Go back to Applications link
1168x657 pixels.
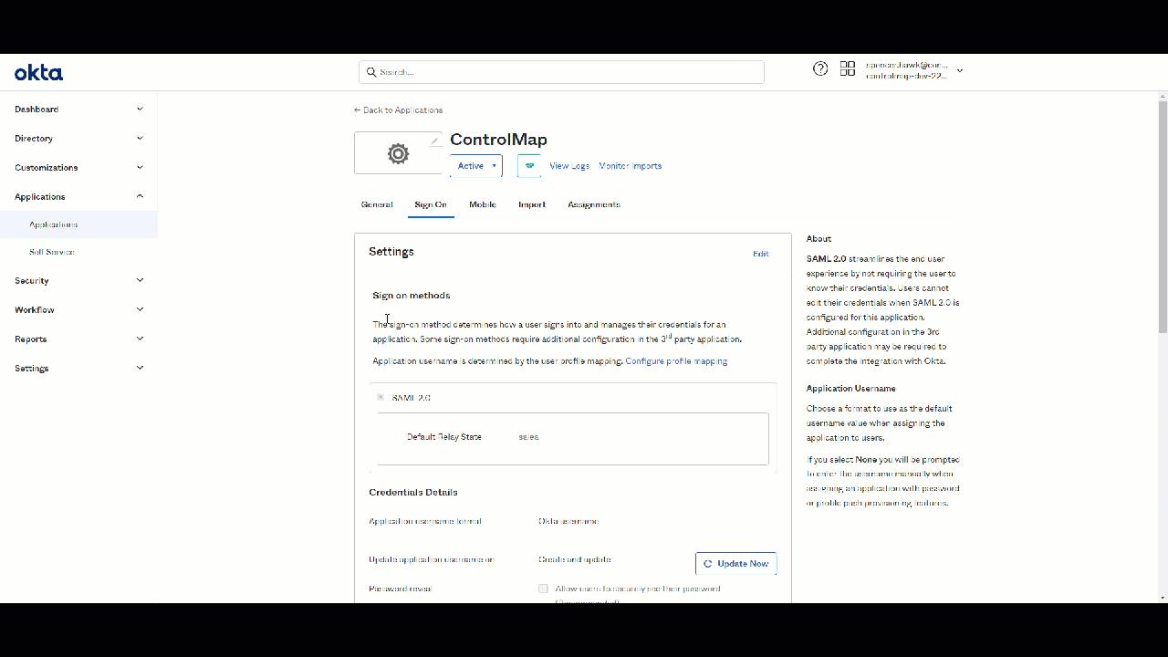[398, 110]
